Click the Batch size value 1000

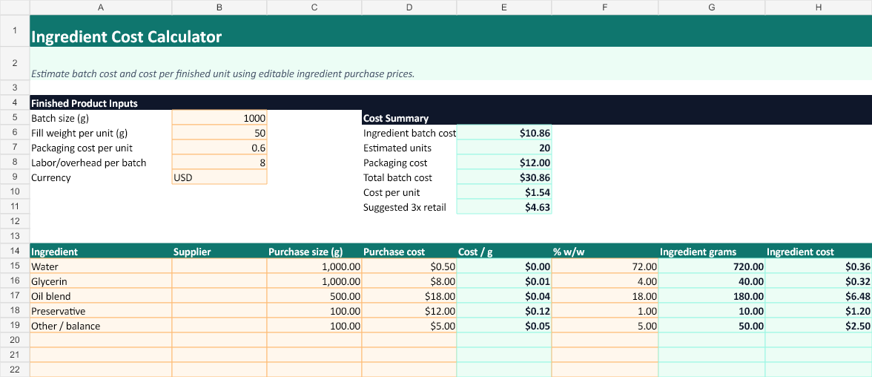point(219,117)
